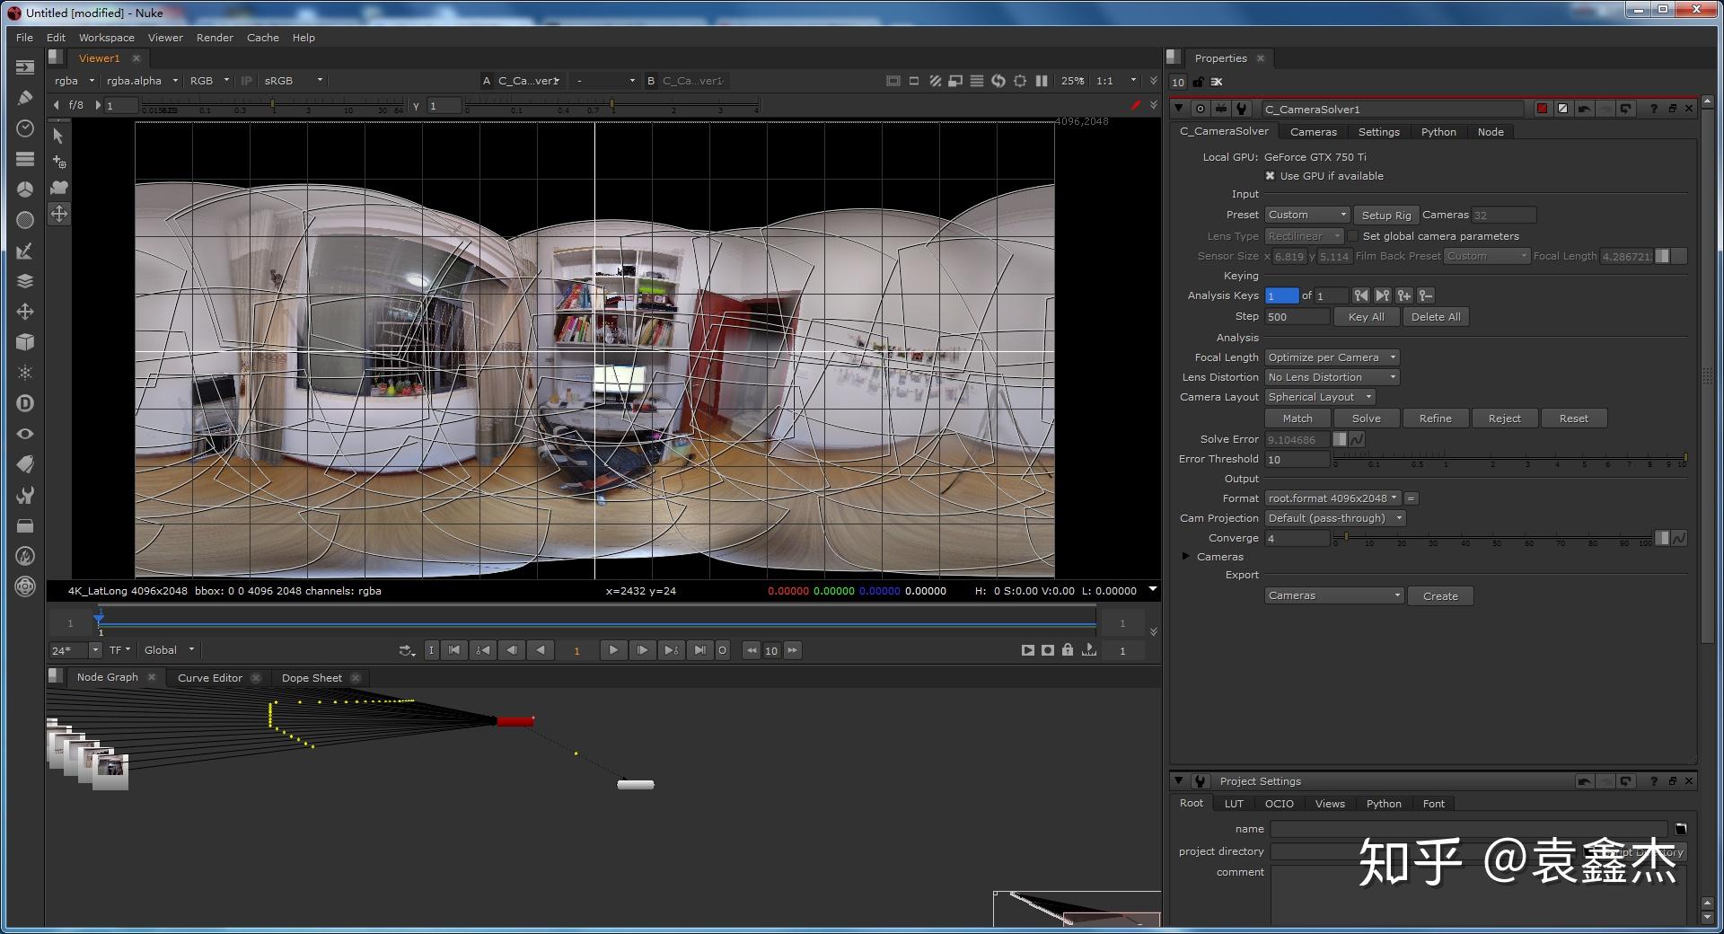The height and width of the screenshot is (934, 1724).
Task: Click the red node color swatch
Action: tap(1543, 109)
